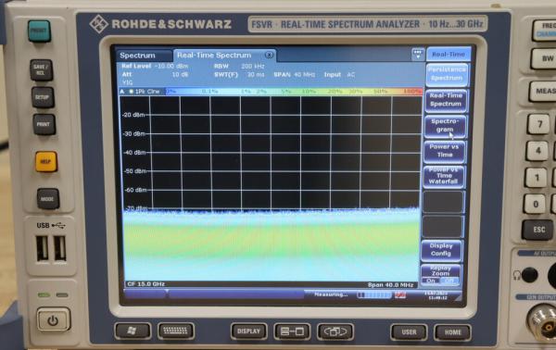
Task: Click the persistence color scale bar
Action: tap(295, 92)
